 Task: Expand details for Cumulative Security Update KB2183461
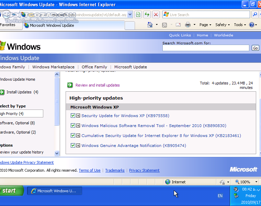[x=78, y=136]
